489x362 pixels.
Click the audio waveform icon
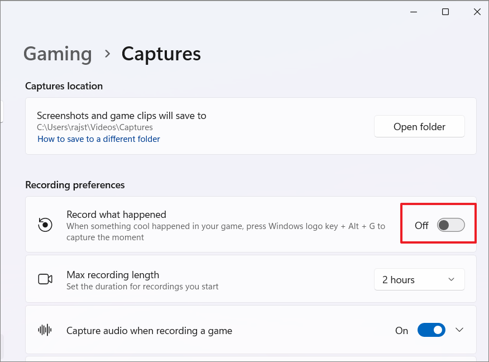[x=45, y=330]
